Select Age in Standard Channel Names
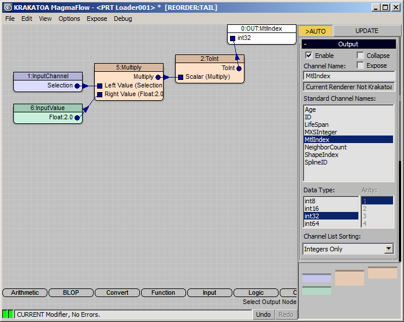 [x=349, y=109]
